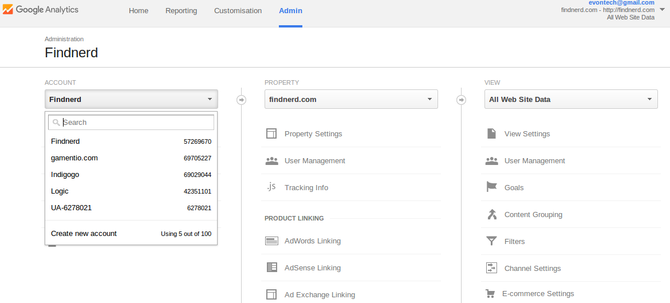Click the search magnifier icon in the account list
The image size is (670, 303).
(56, 123)
